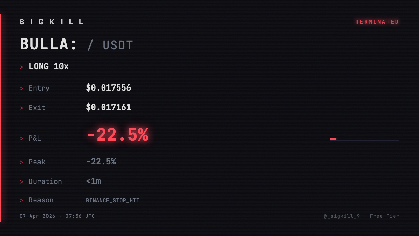
Task: Click the large red -22.5% P&L value
Action: (117, 135)
